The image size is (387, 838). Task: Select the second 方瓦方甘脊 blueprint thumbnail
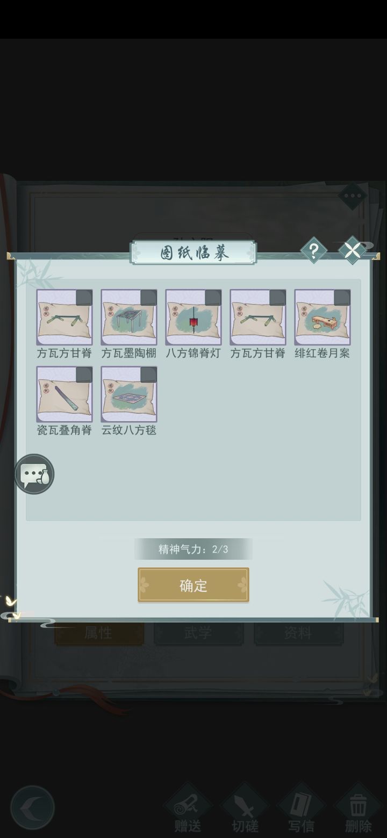[258, 317]
